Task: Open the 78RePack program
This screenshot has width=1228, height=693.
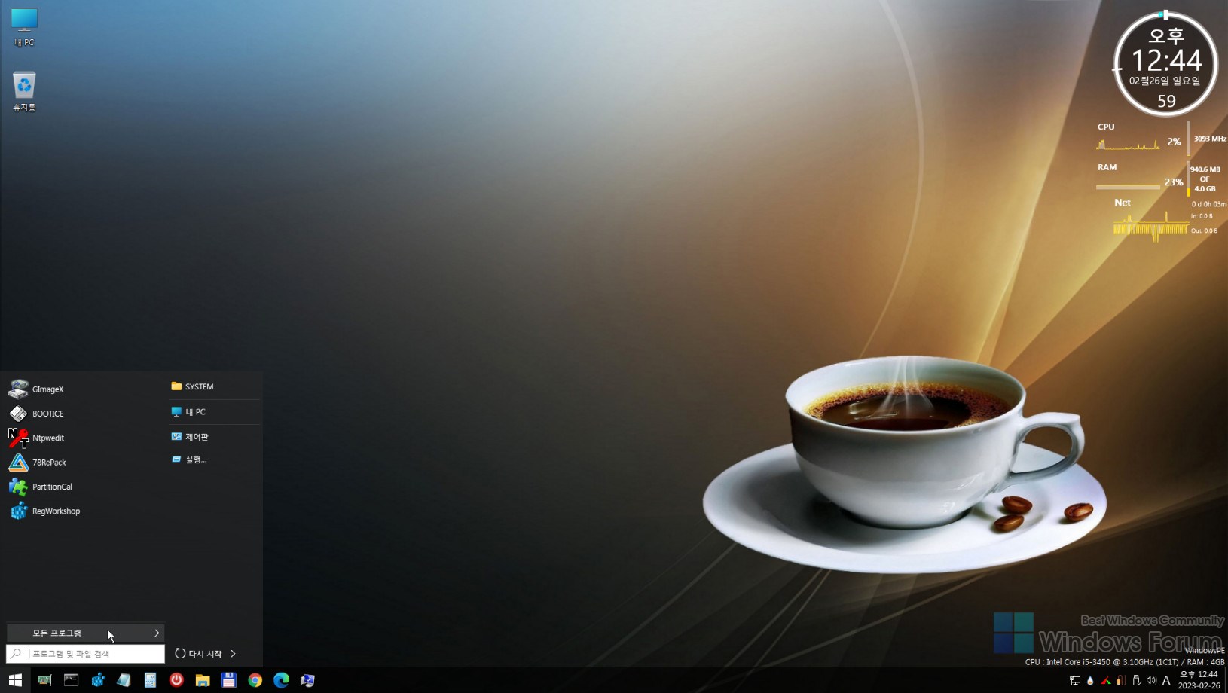Action: tap(85, 463)
